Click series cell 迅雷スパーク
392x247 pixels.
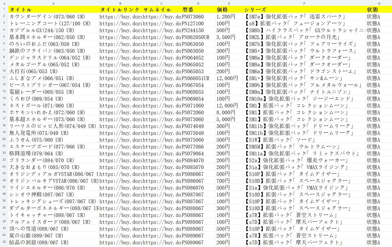[304, 16]
